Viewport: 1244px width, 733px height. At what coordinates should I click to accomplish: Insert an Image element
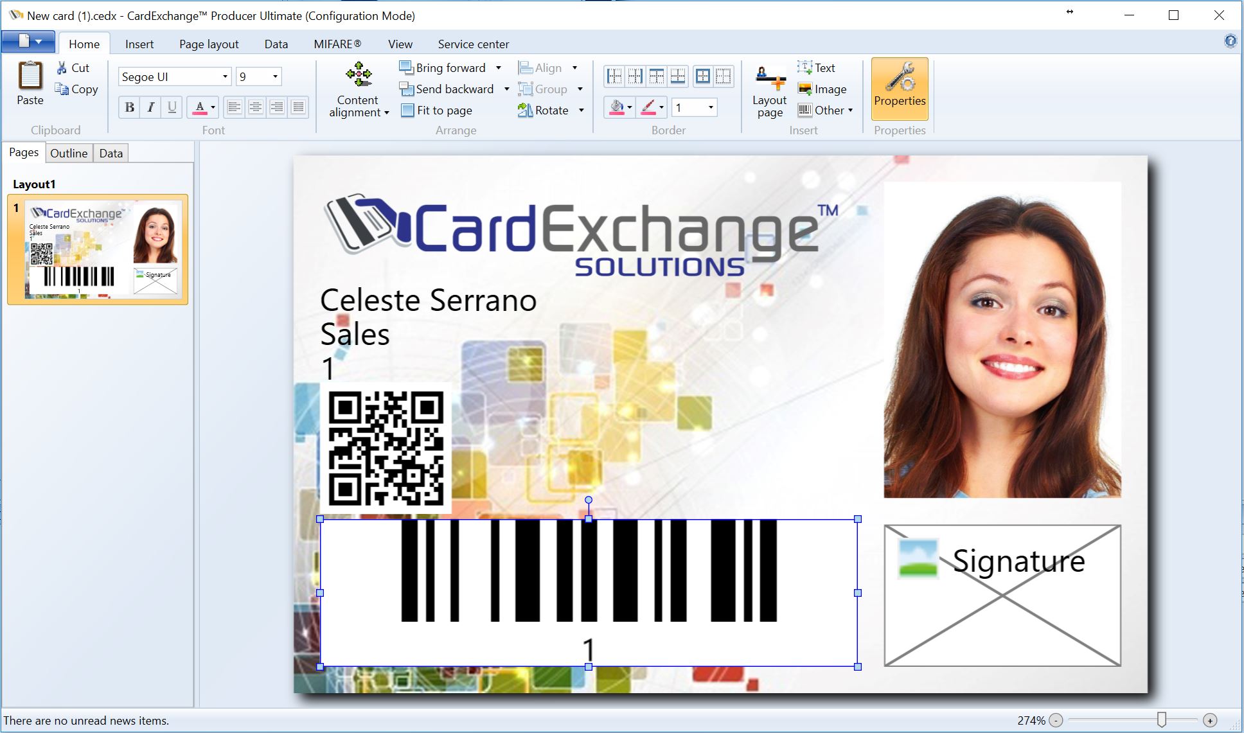pos(822,89)
